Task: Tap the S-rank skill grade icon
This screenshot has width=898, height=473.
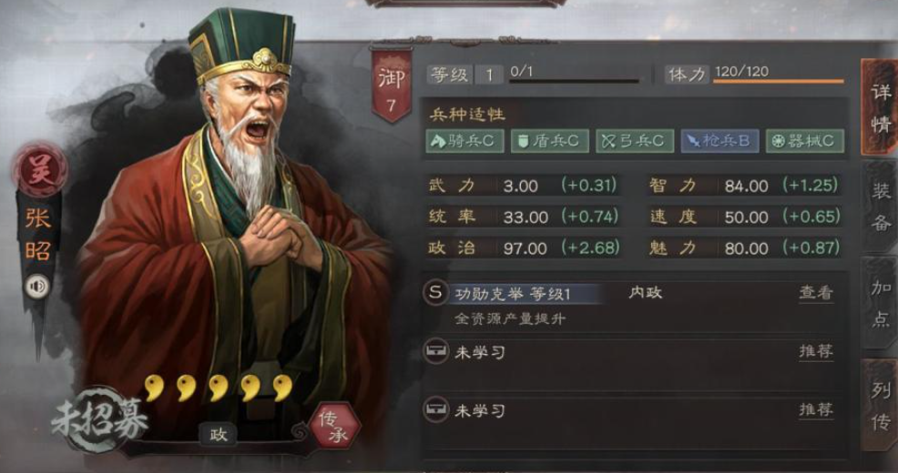Action: point(436,293)
